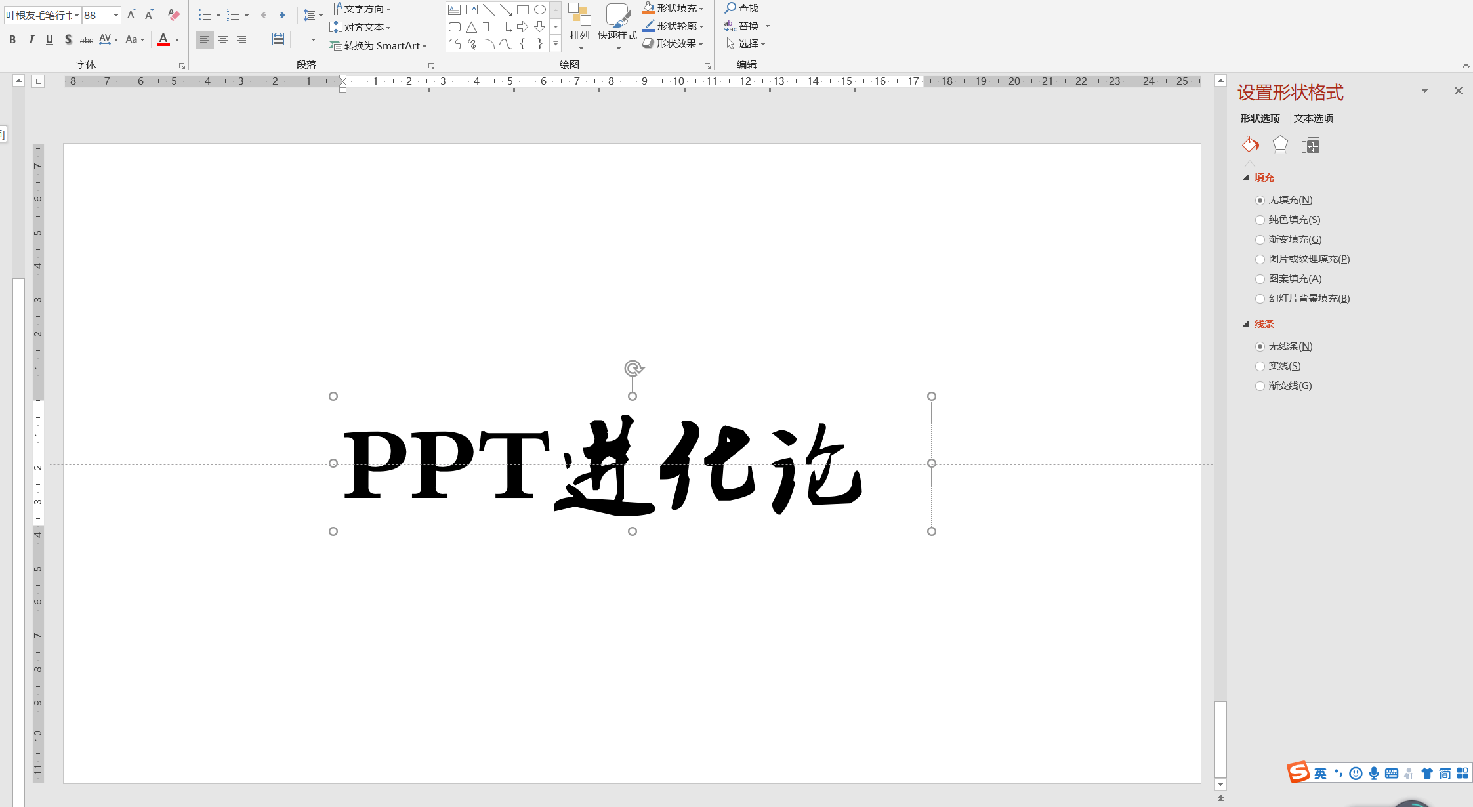The width and height of the screenshot is (1473, 807).
Task: Open 文字方向 text direction menu
Action: pyautogui.click(x=361, y=9)
